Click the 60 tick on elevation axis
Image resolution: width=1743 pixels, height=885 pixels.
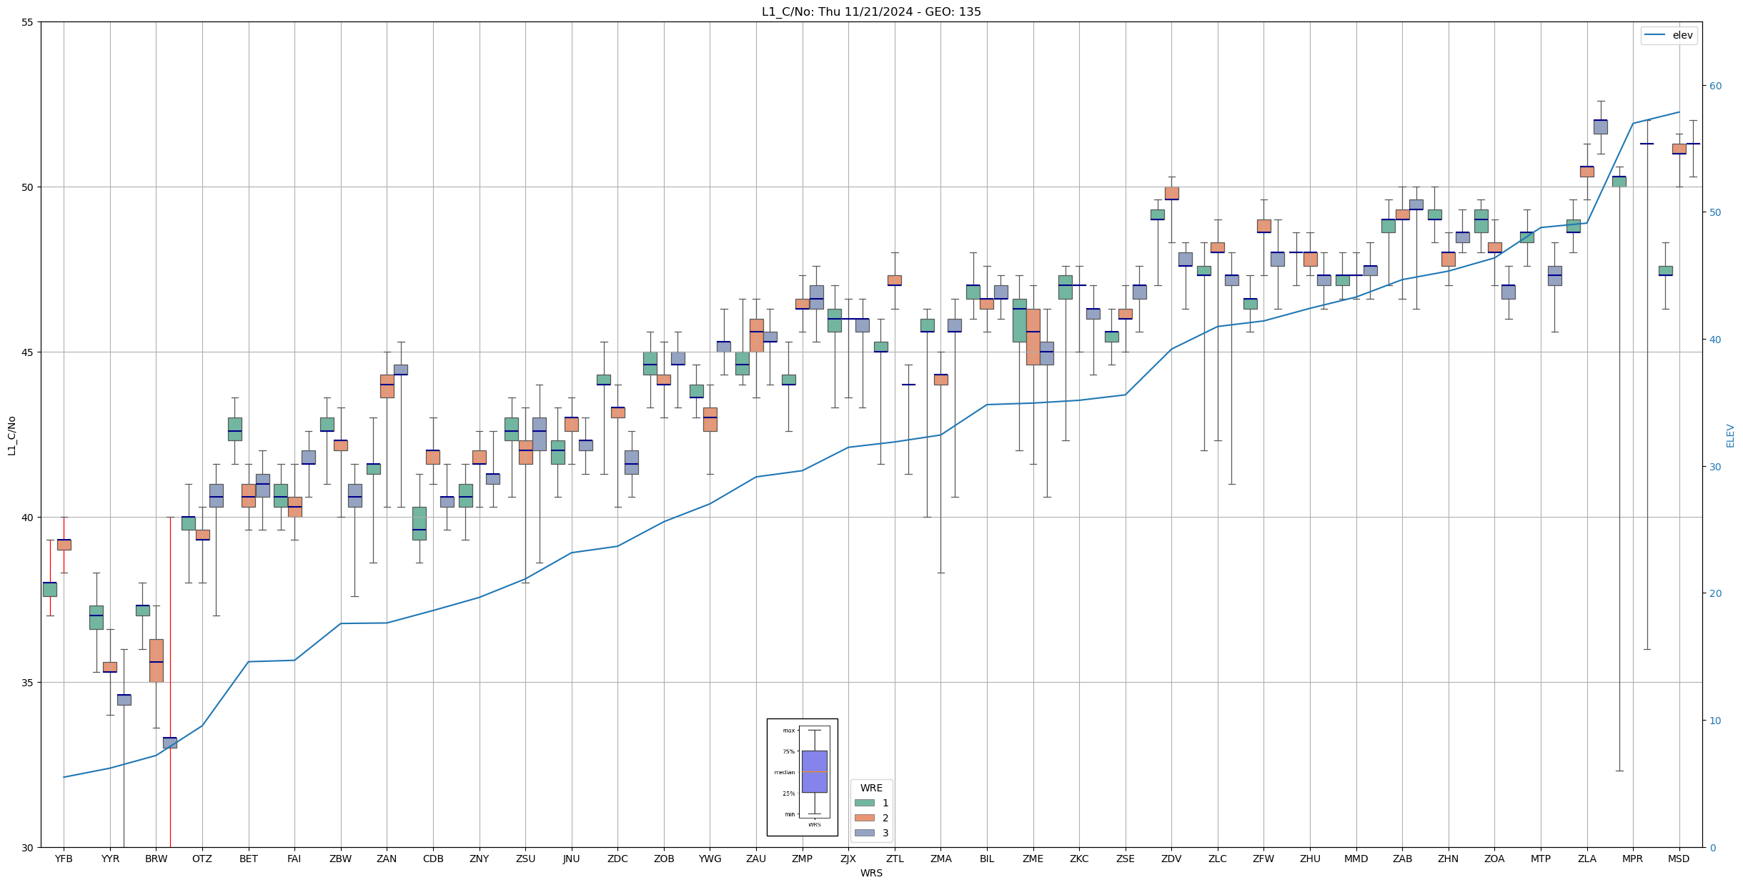pyautogui.click(x=1715, y=86)
